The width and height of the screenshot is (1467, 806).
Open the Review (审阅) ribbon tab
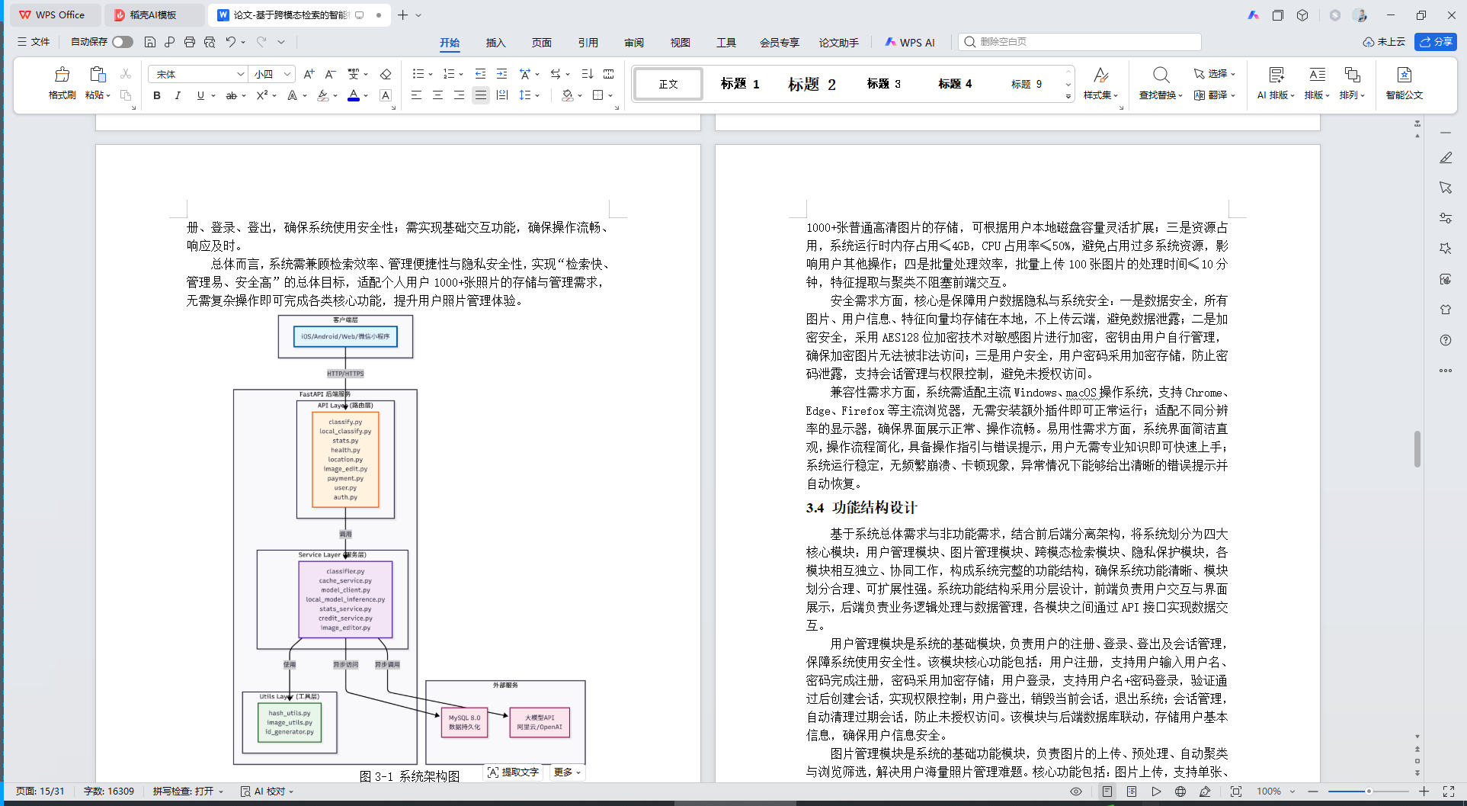pyautogui.click(x=634, y=43)
